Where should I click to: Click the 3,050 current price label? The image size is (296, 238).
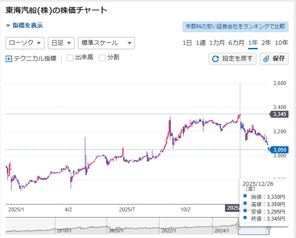coord(279,150)
